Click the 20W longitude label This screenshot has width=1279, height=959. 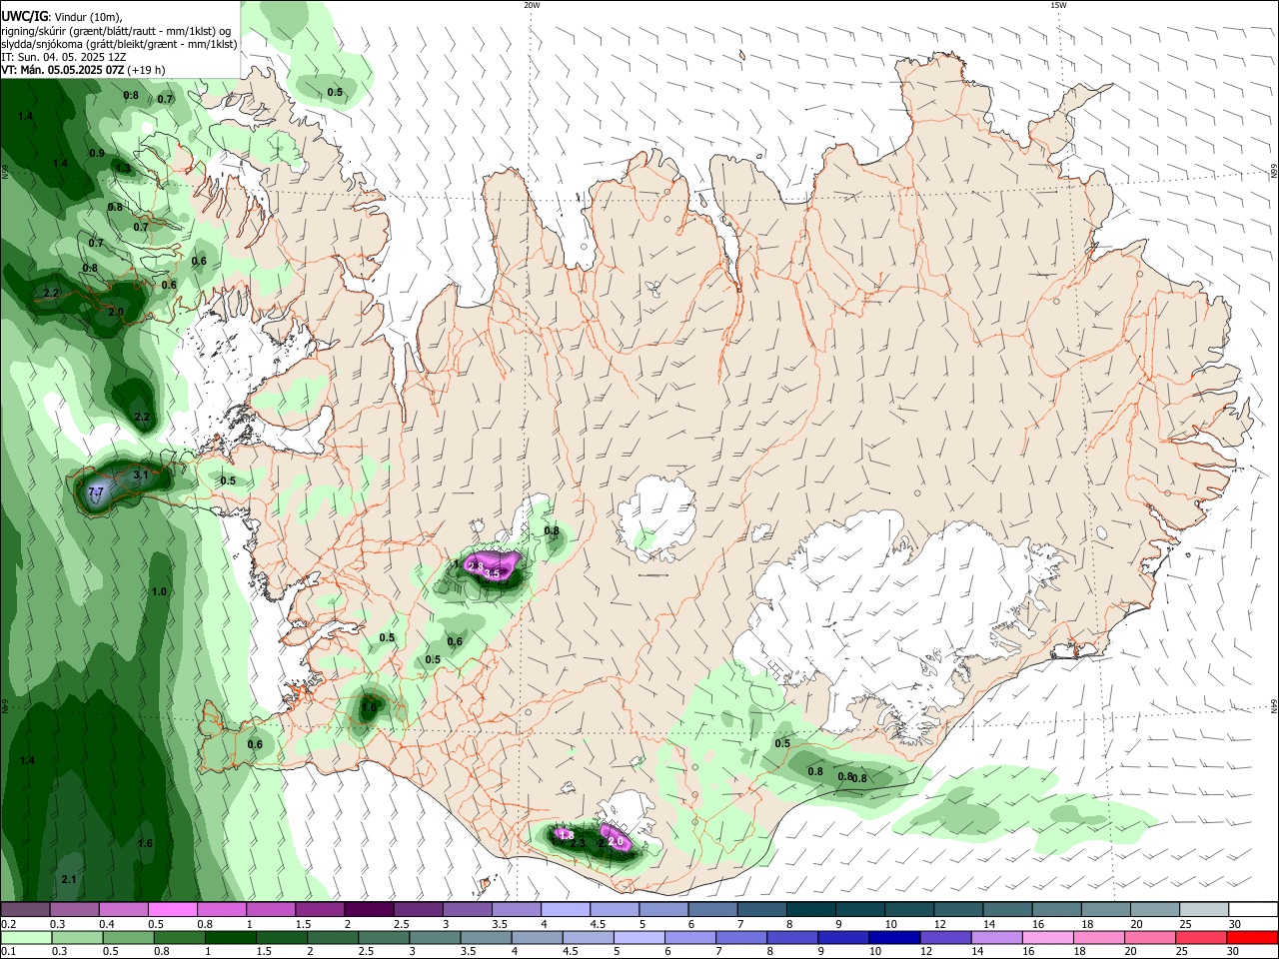(532, 5)
